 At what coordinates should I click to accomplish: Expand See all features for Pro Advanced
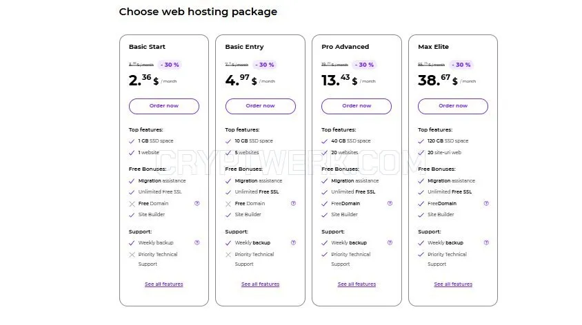(x=357, y=284)
